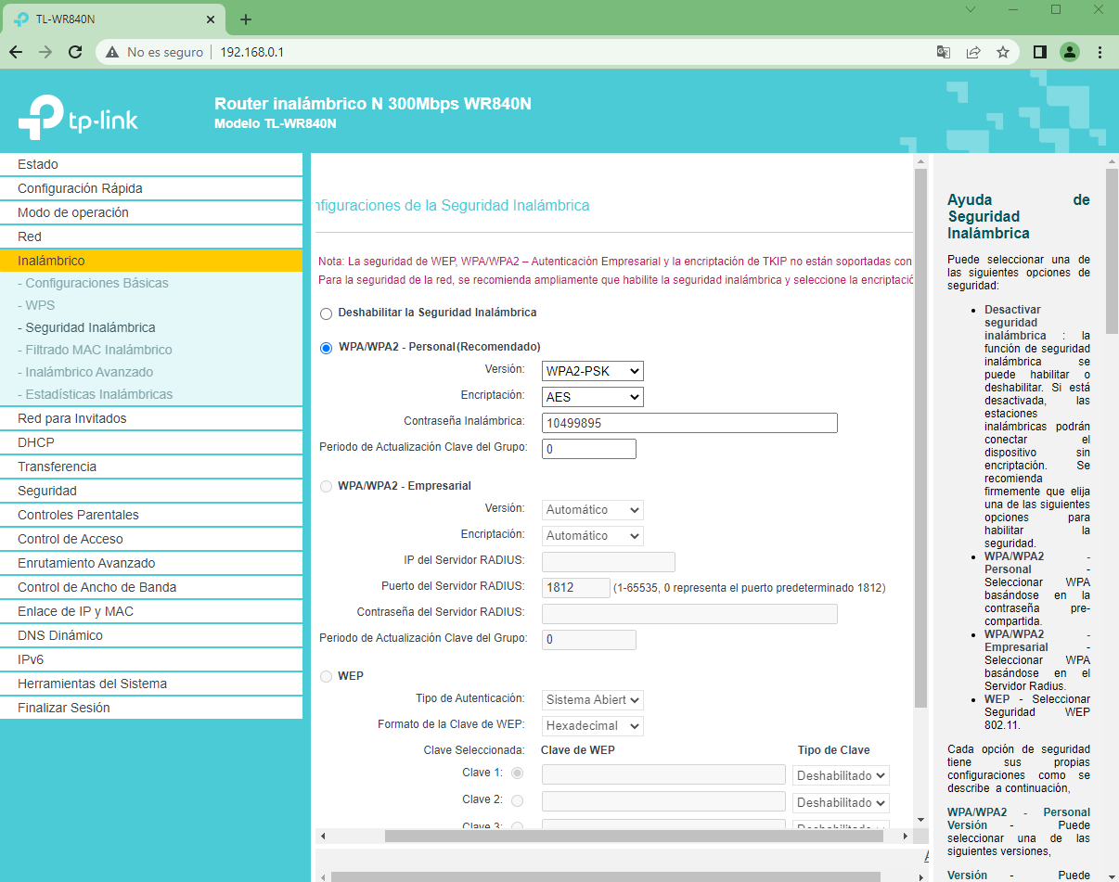This screenshot has height=882, width=1119.
Task: Click the share page icon
Action: (x=973, y=52)
